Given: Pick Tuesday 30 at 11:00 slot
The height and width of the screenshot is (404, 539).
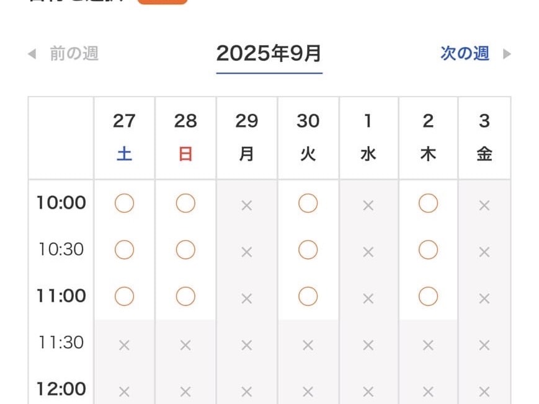Looking at the screenshot, I should 308,297.
